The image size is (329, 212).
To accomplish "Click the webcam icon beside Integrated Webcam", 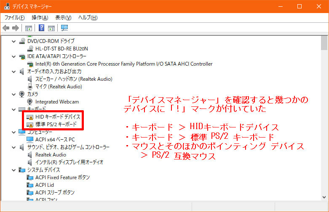I will coord(30,102).
